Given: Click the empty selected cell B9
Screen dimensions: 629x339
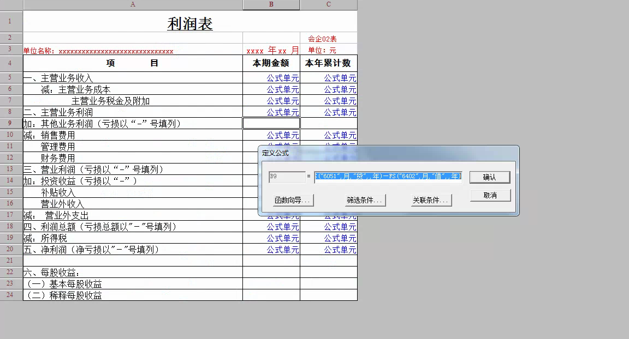Looking at the screenshot, I should point(271,123).
